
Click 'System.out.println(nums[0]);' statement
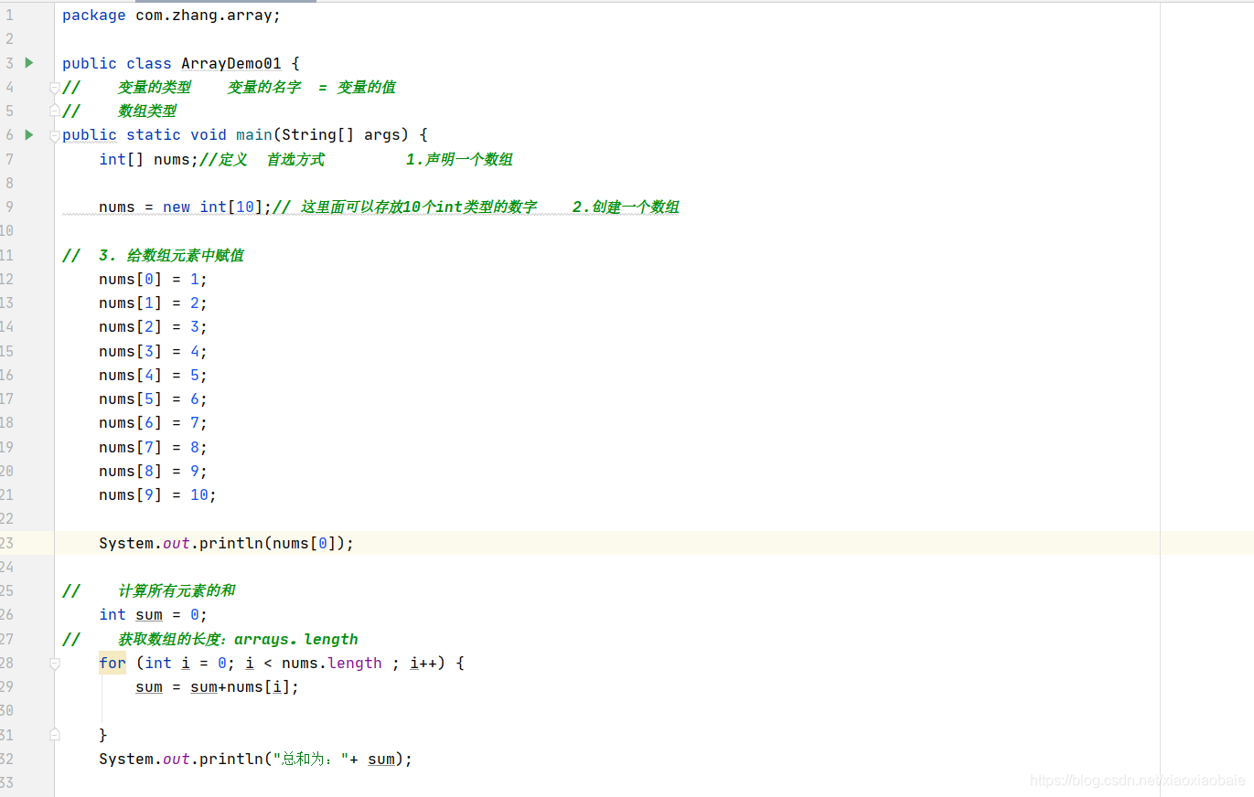[x=227, y=543]
